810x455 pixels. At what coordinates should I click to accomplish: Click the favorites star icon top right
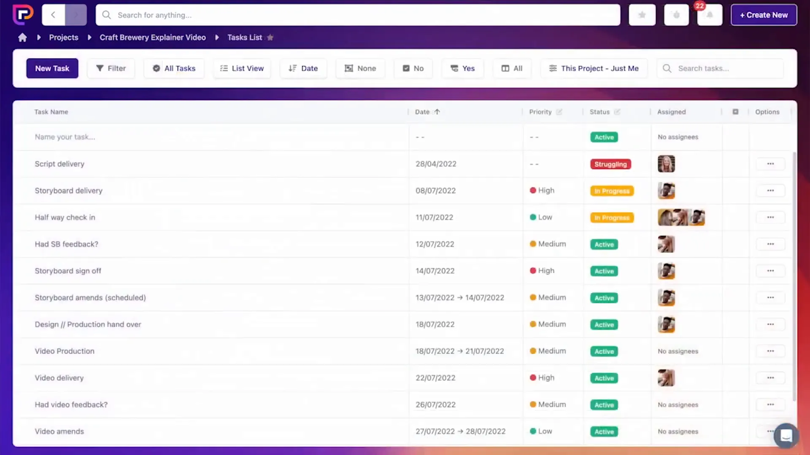pyautogui.click(x=642, y=15)
